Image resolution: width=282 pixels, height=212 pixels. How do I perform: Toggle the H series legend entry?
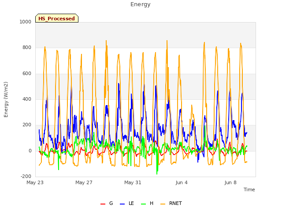(147, 203)
